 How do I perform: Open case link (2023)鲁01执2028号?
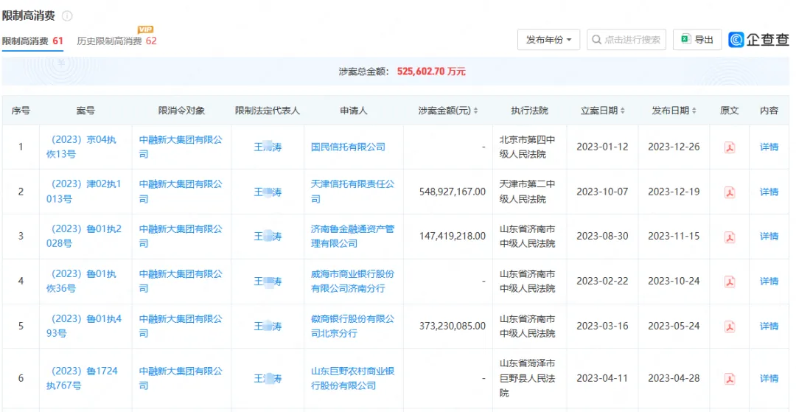pyautogui.click(x=84, y=237)
